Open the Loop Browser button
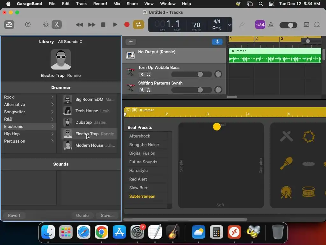This screenshot has width=326, height=245. (x=317, y=25)
